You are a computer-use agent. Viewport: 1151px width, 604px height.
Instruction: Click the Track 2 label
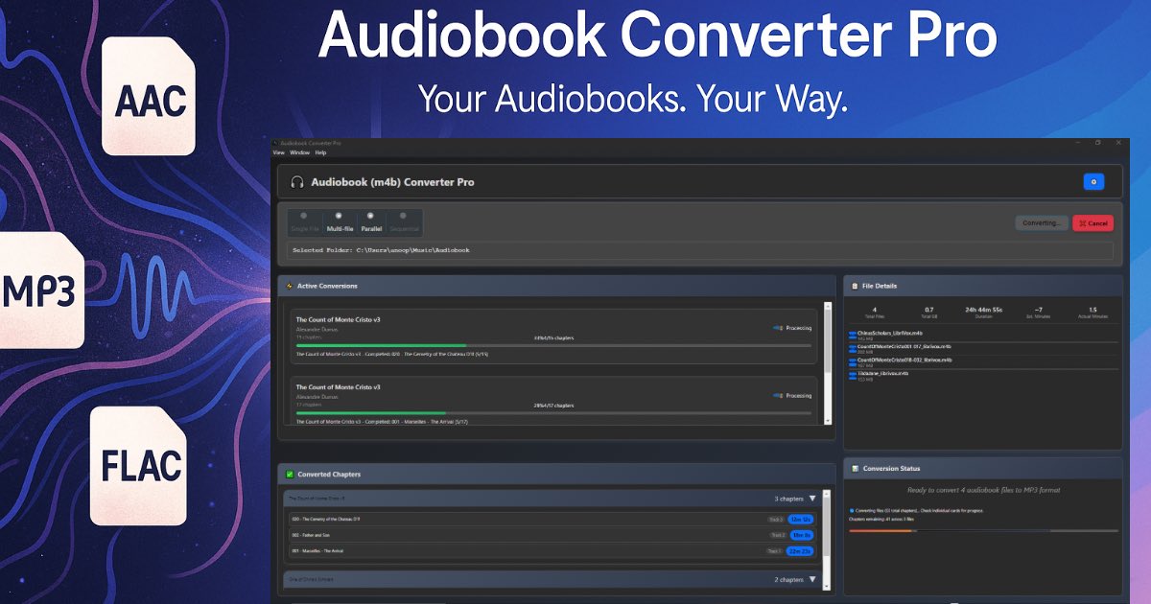[x=776, y=535]
